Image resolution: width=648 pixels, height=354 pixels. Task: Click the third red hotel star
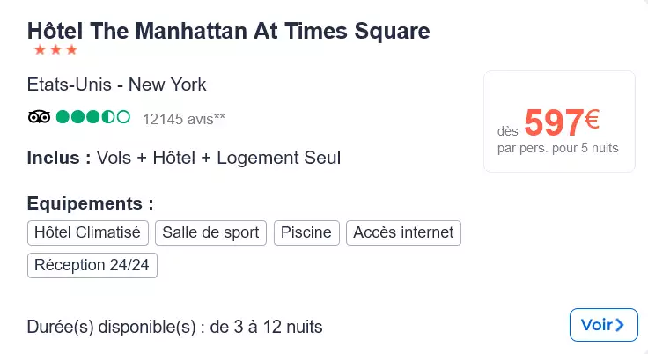(71, 50)
